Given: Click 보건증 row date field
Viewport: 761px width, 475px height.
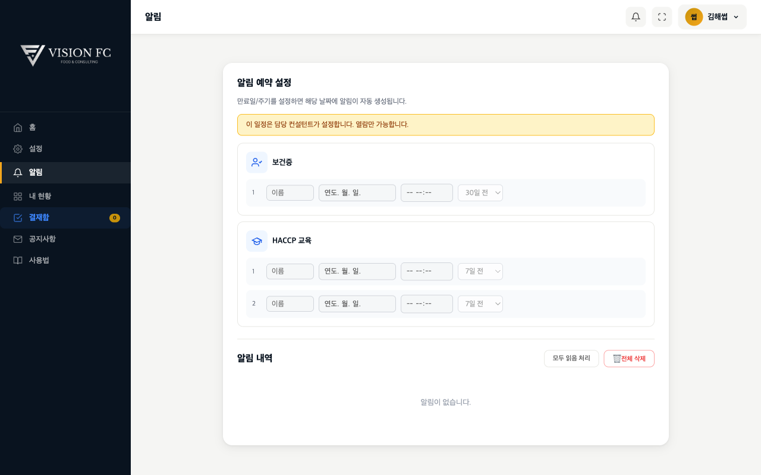Looking at the screenshot, I should (x=357, y=193).
